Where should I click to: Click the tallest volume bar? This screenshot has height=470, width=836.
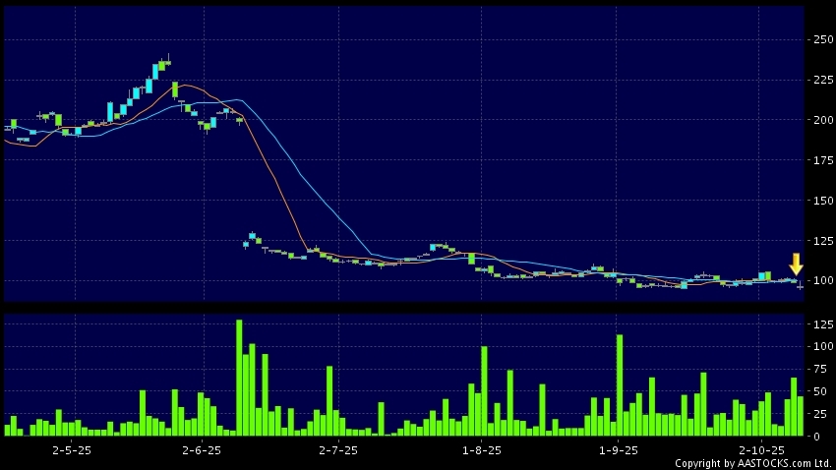click(239, 378)
